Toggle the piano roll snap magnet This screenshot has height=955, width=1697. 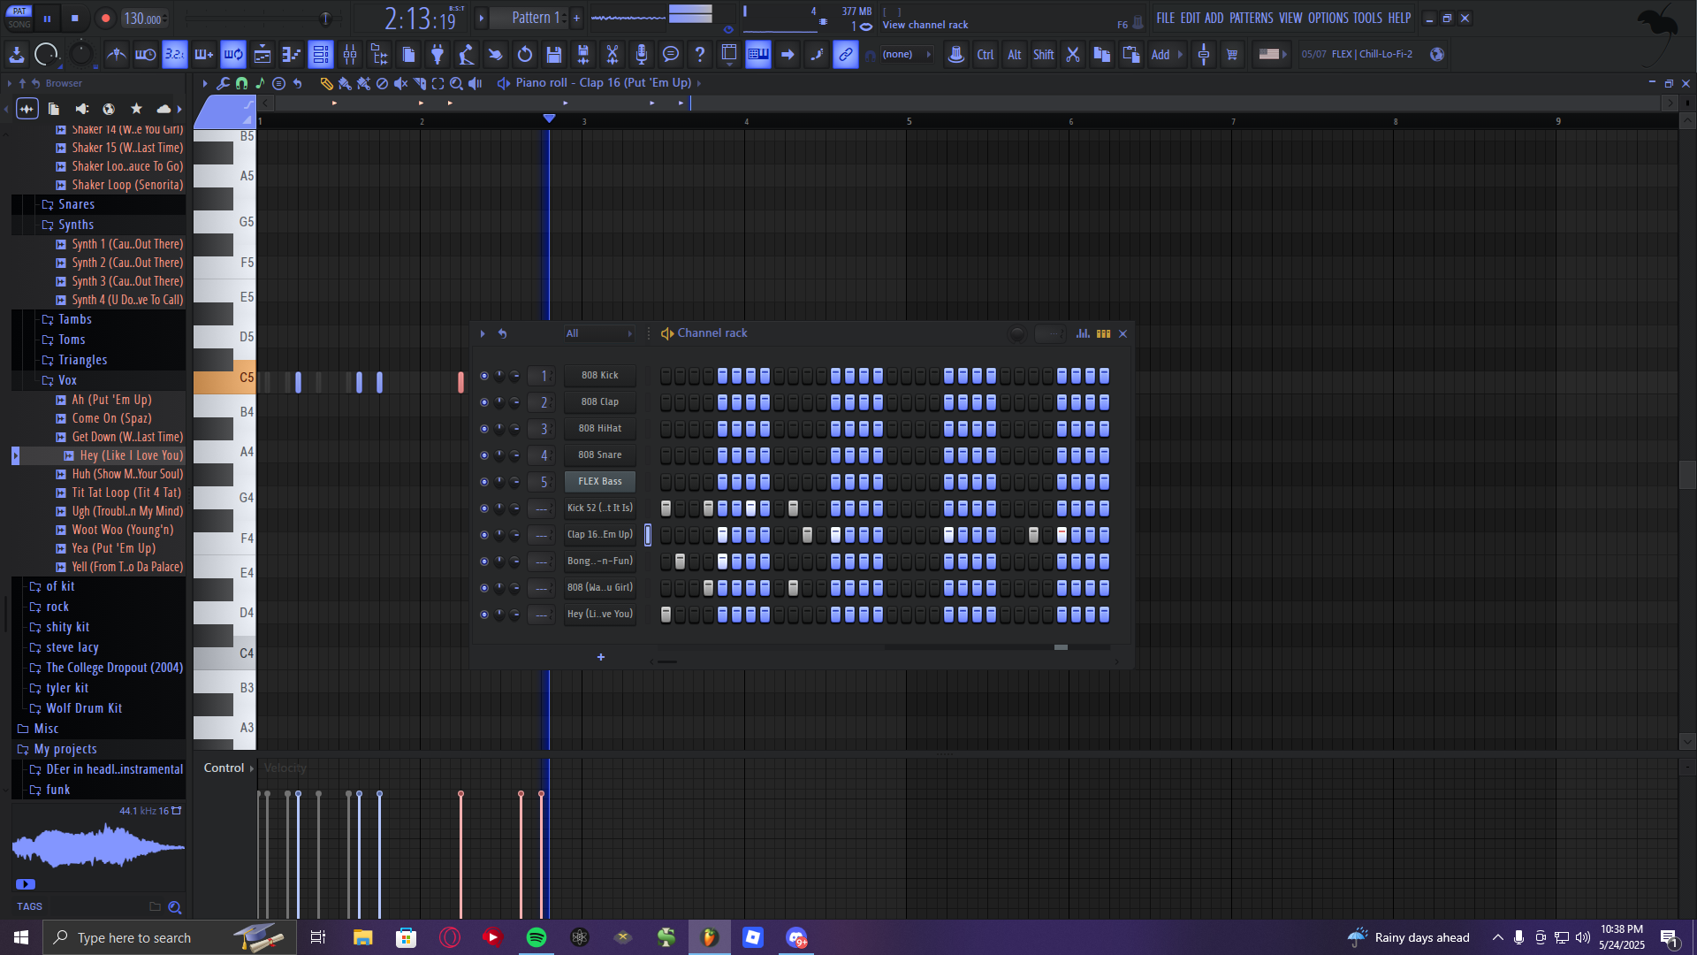tap(241, 83)
